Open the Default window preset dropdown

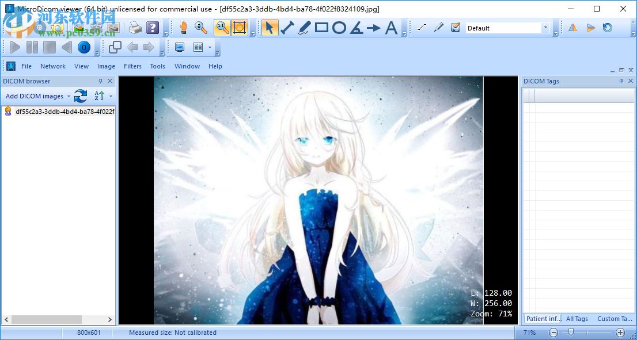(x=546, y=27)
